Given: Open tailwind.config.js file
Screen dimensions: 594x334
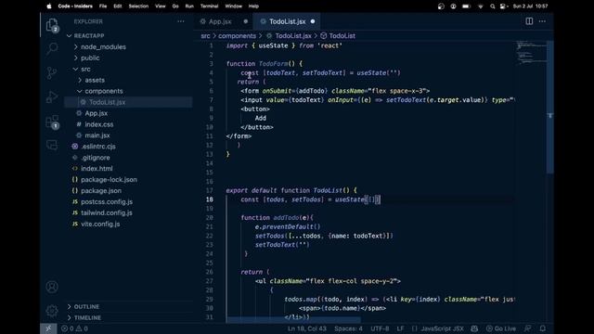Looking at the screenshot, I should tap(129, 212).
